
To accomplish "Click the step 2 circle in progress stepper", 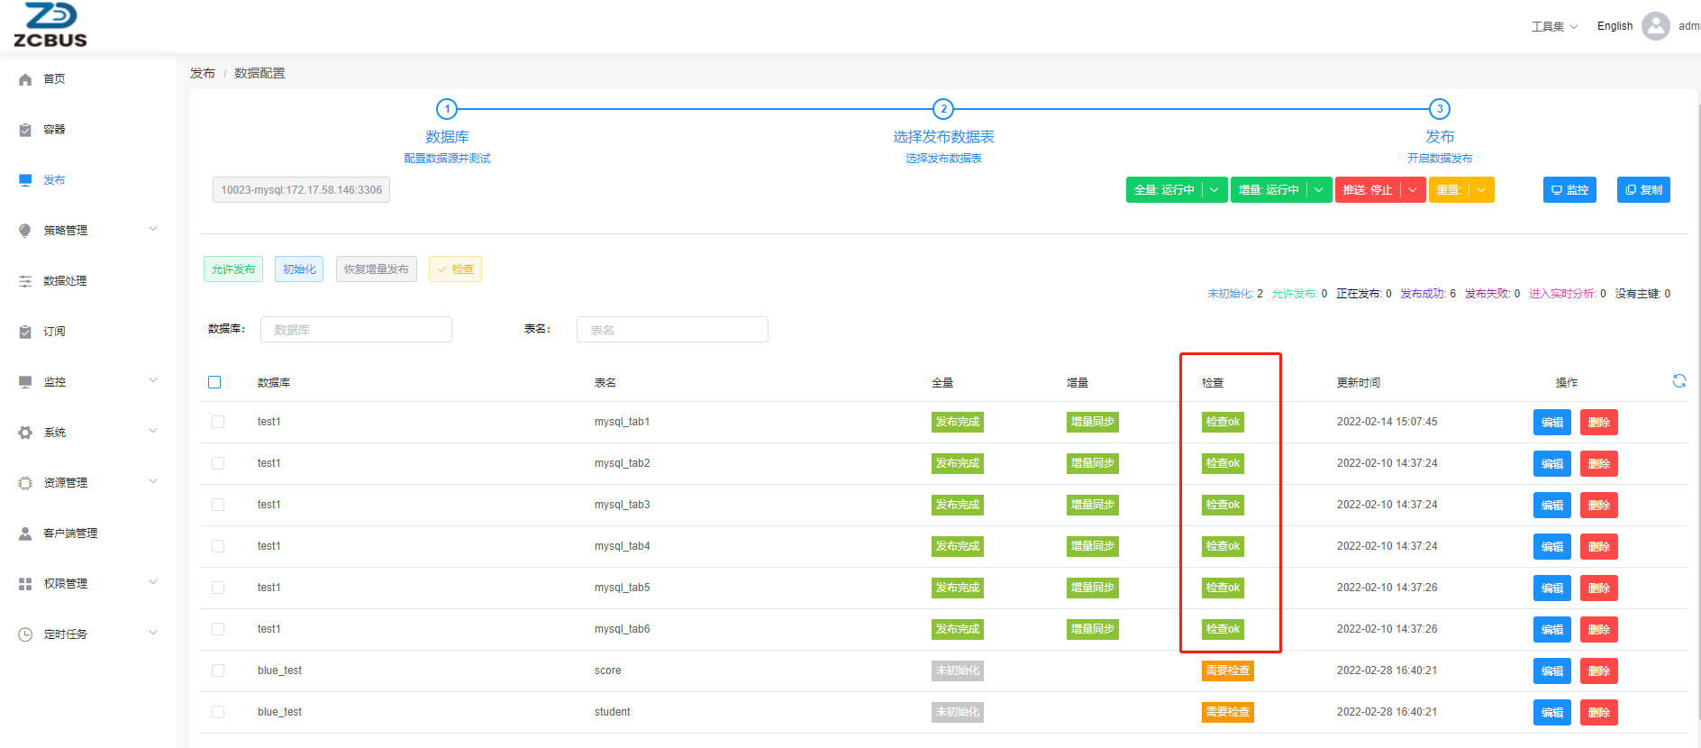I will point(942,109).
